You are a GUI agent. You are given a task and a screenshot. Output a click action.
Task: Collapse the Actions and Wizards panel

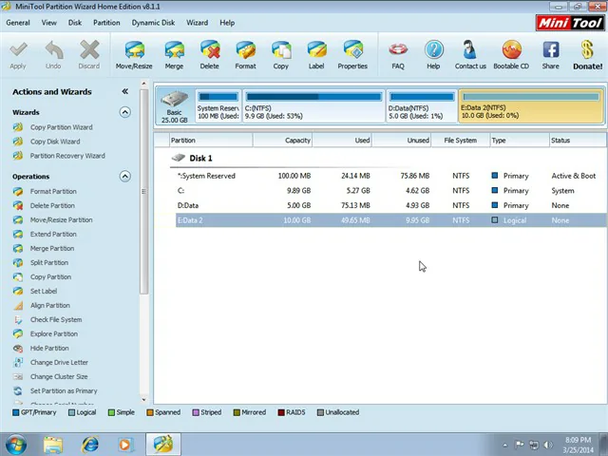coord(124,92)
